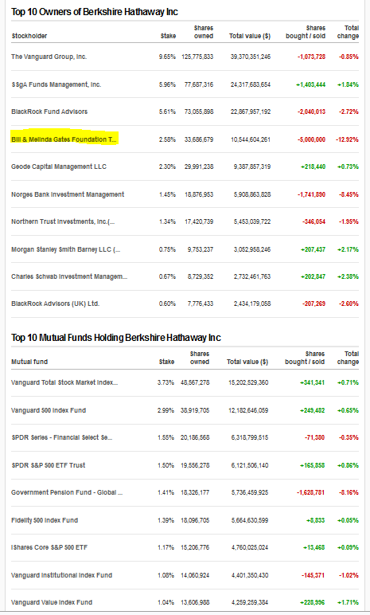
Task: Select Fidelity 500 Index Fund name
Action: [45, 520]
